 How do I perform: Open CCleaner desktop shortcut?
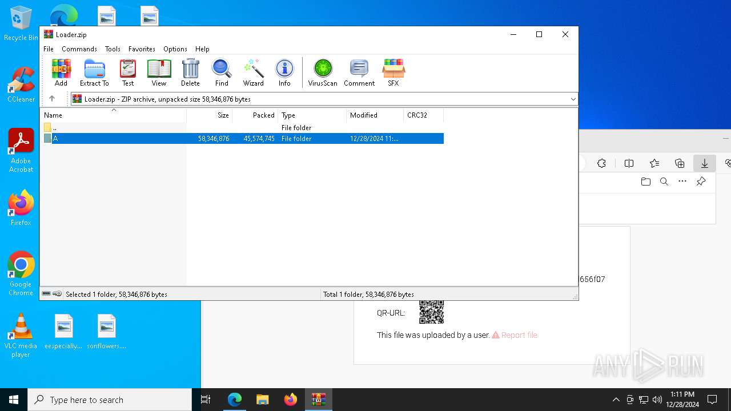tap(21, 84)
